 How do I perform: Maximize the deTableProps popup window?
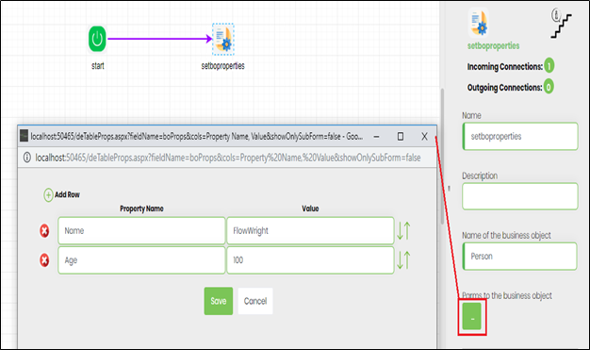[401, 137]
